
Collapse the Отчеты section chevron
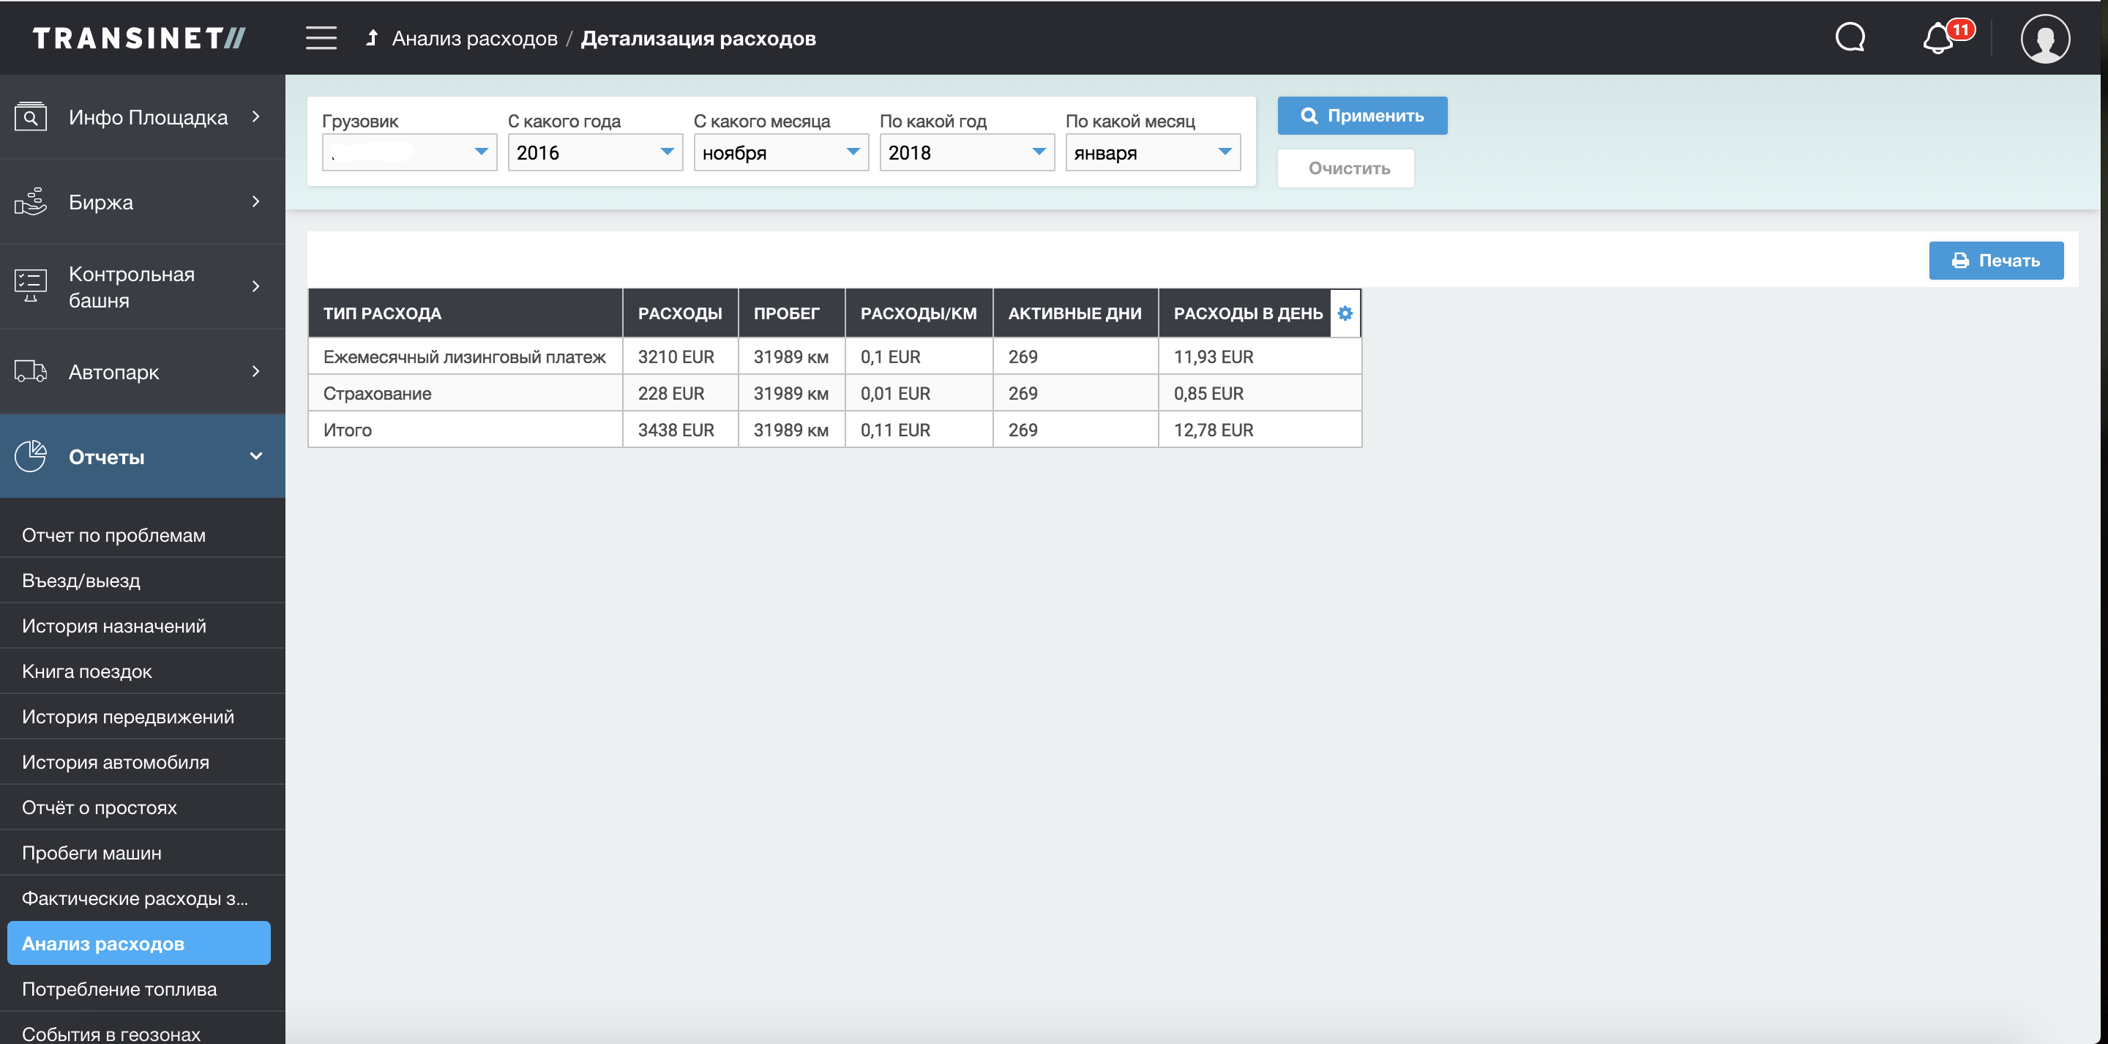point(255,456)
